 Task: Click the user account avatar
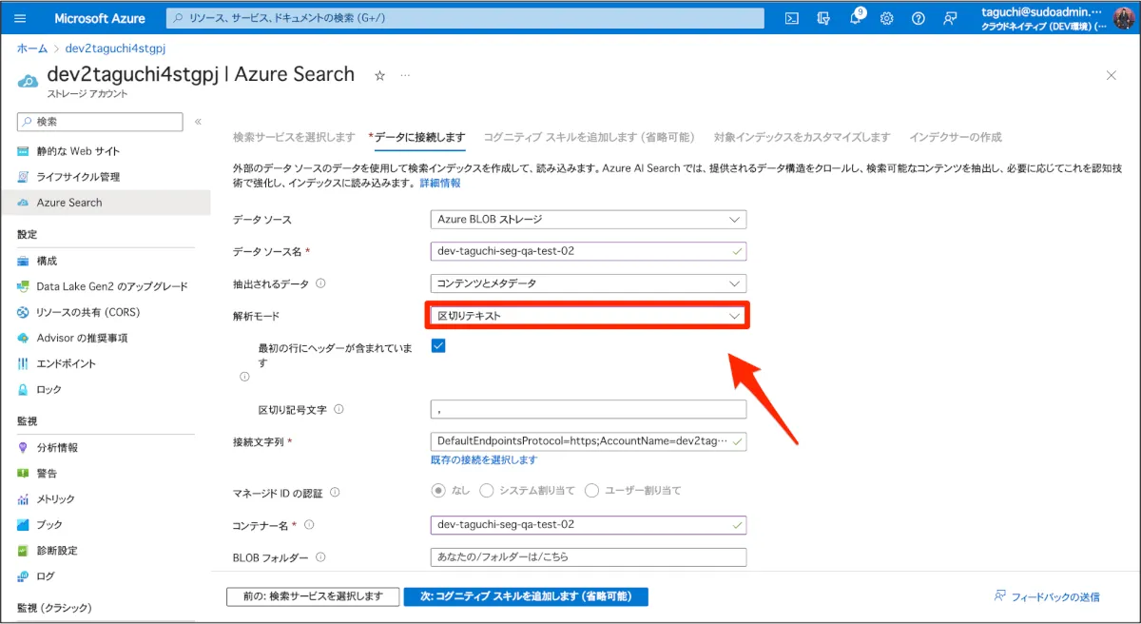pyautogui.click(x=1122, y=18)
